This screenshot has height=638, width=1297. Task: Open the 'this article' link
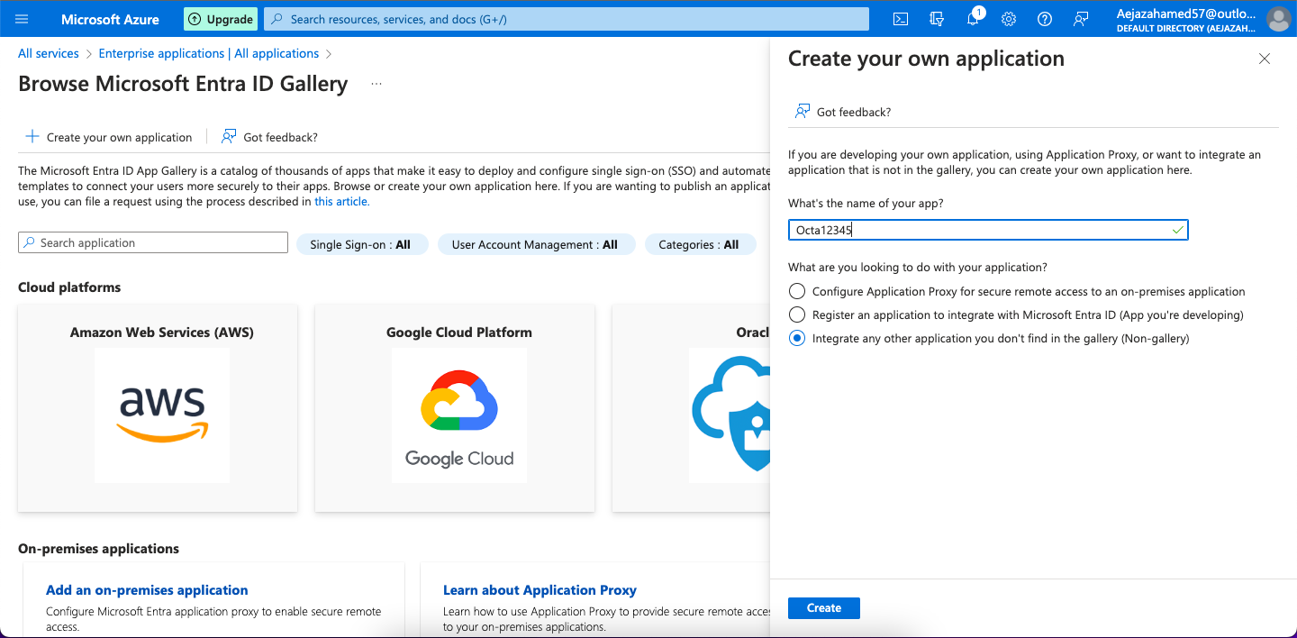pos(341,202)
